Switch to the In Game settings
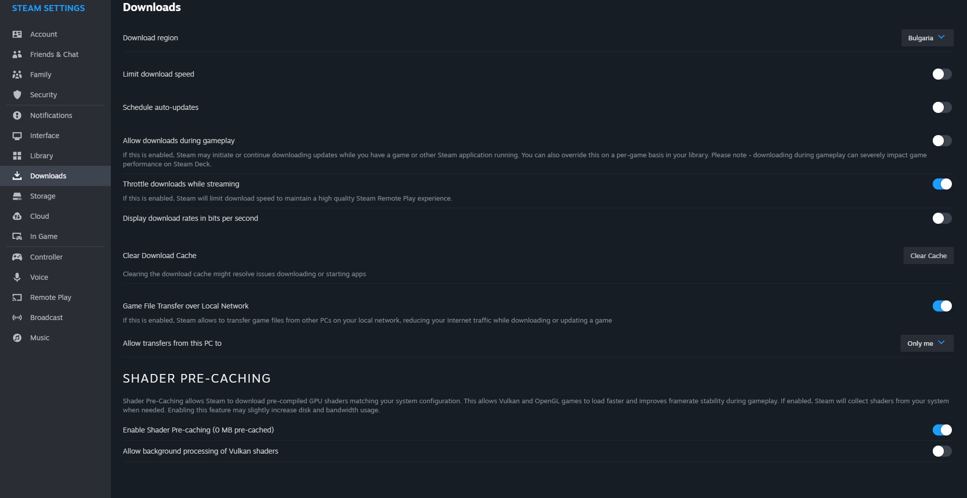Viewport: 967px width, 498px height. [x=44, y=236]
